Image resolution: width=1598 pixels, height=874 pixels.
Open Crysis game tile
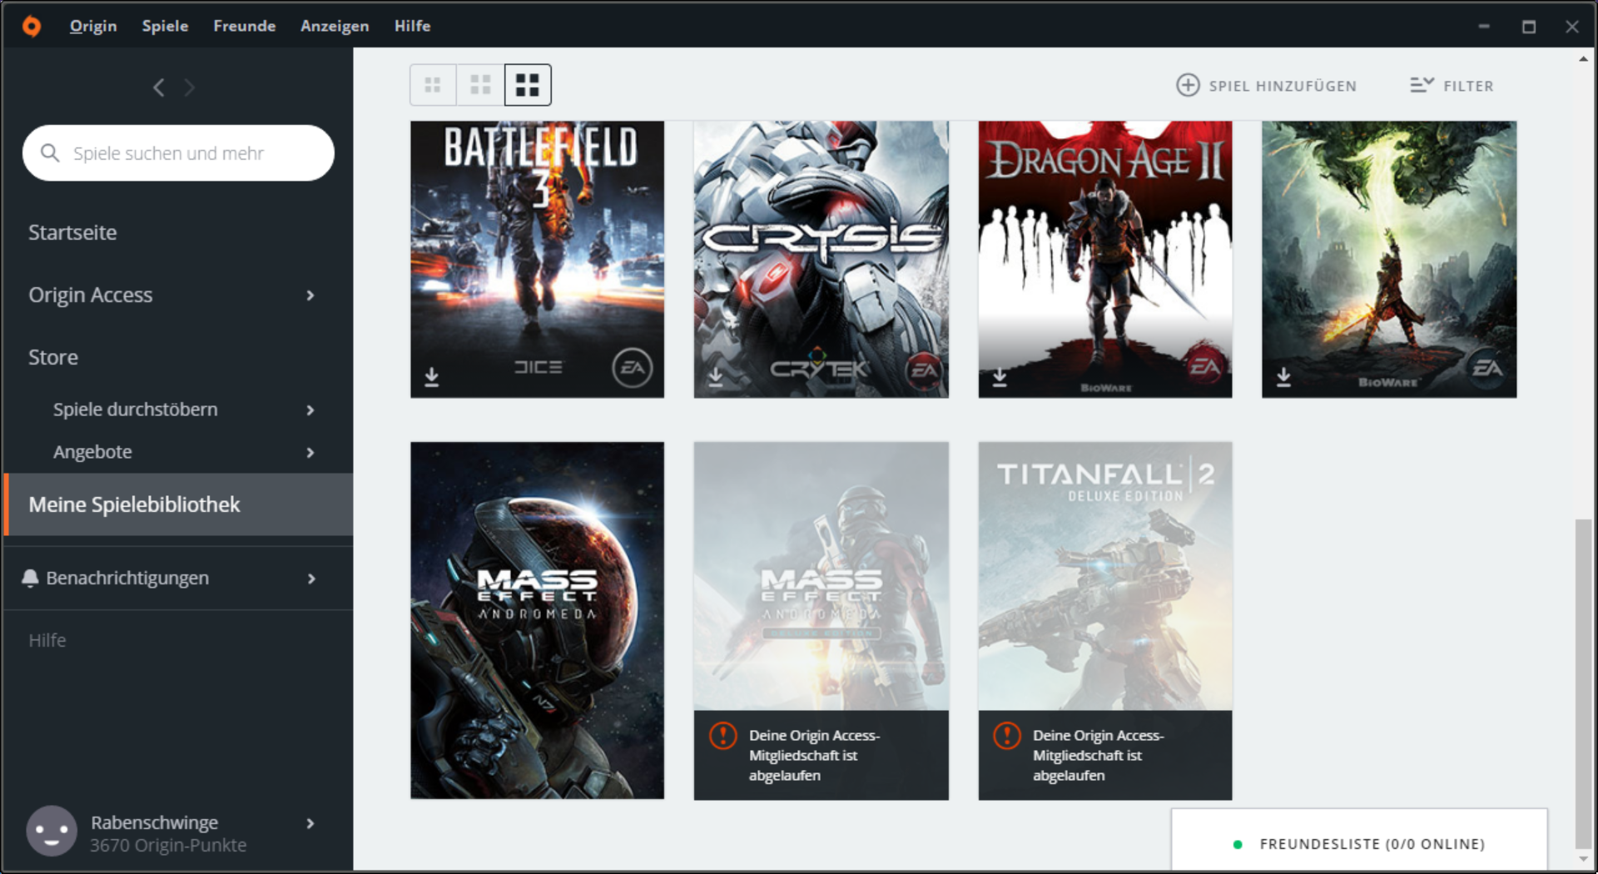[x=821, y=259]
